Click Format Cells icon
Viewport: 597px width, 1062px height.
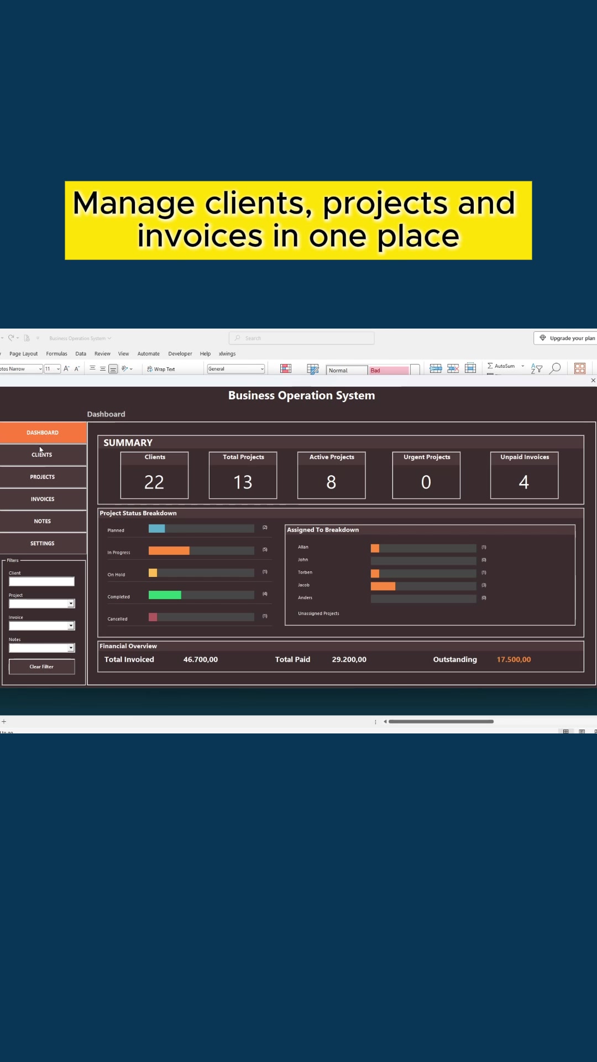click(x=470, y=368)
